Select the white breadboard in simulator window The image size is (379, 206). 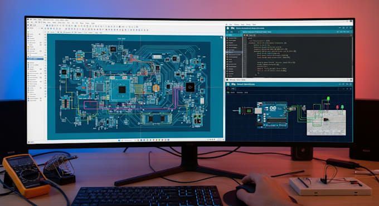pyautogui.click(x=326, y=122)
